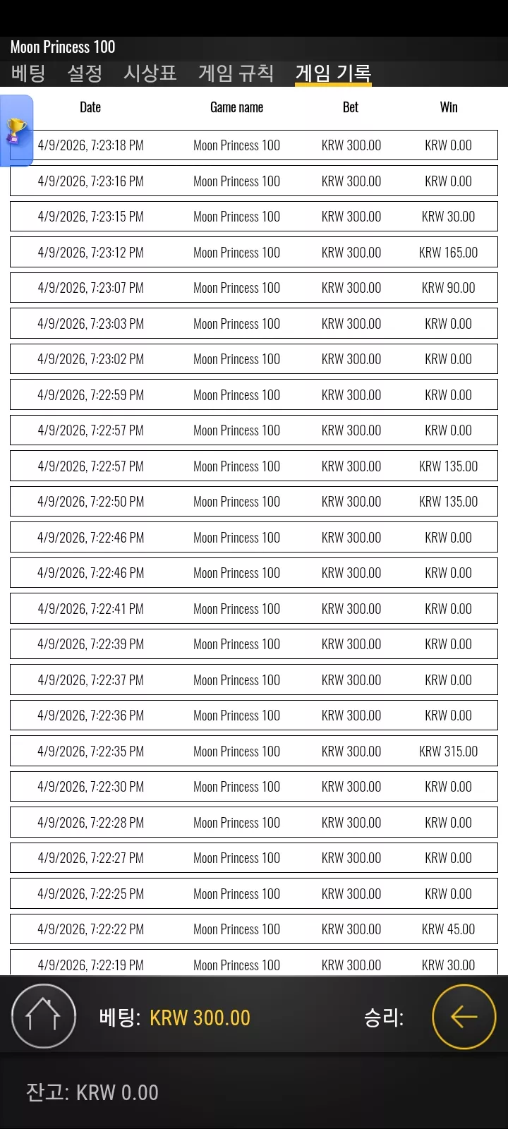Viewport: 508px width, 1129px height.
Task: Open the 7:22:50 PM game record
Action: (254, 502)
